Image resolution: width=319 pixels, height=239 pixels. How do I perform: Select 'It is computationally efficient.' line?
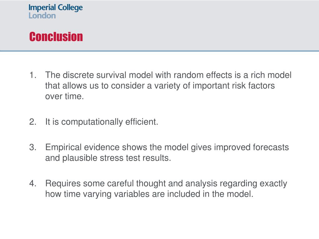102,122
